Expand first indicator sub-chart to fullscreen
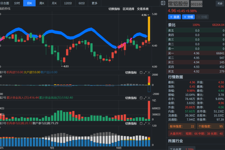The width and height of the screenshot is (225, 150). click(145, 72)
